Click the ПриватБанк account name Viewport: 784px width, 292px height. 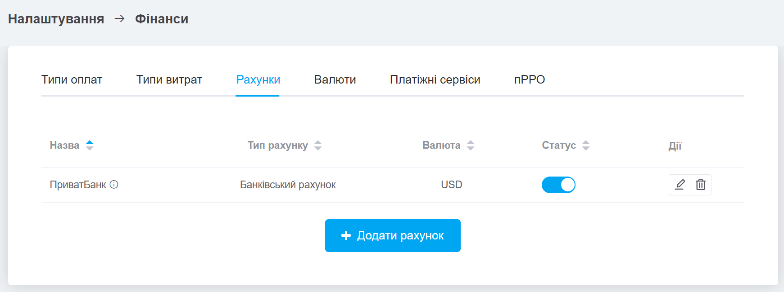tap(78, 185)
